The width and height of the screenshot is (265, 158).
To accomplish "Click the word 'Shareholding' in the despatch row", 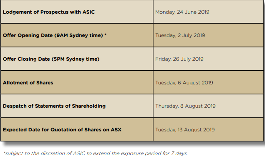I will pos(89,106).
